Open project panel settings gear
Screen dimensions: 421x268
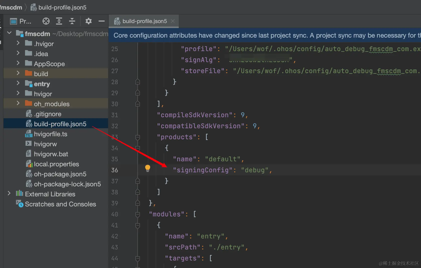(x=88, y=21)
